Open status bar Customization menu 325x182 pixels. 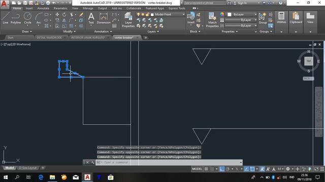click(322, 169)
